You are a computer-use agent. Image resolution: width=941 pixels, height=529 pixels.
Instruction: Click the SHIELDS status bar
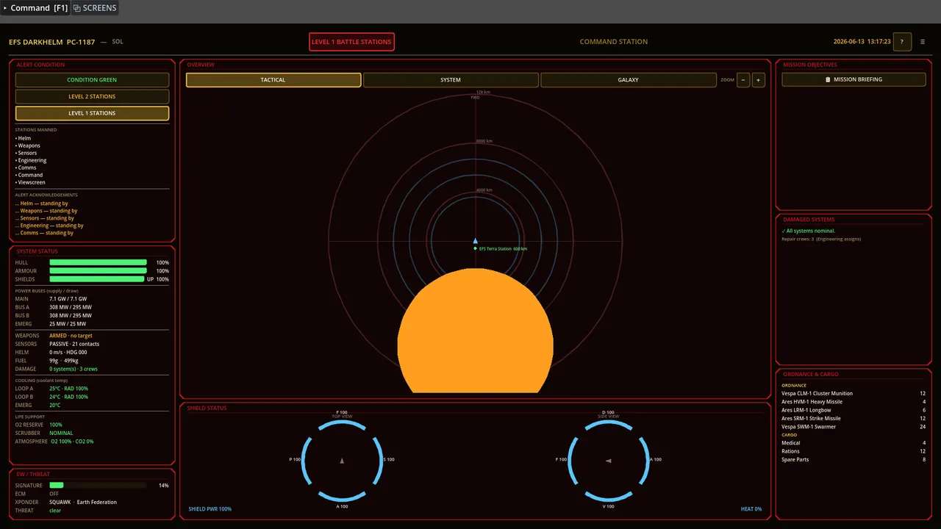[97, 279]
